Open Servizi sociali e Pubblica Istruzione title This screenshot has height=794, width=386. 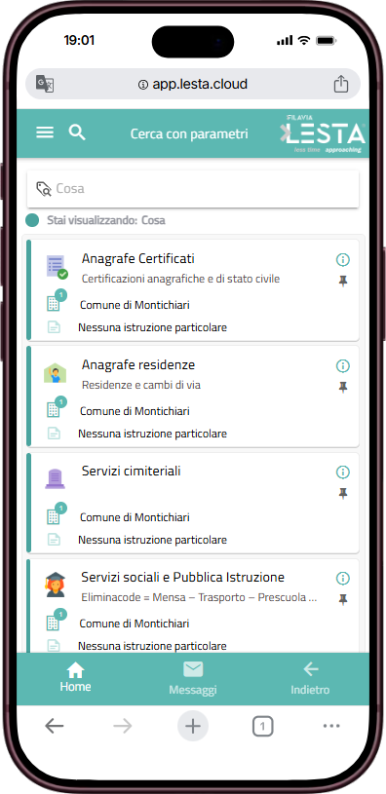pyautogui.click(x=183, y=578)
